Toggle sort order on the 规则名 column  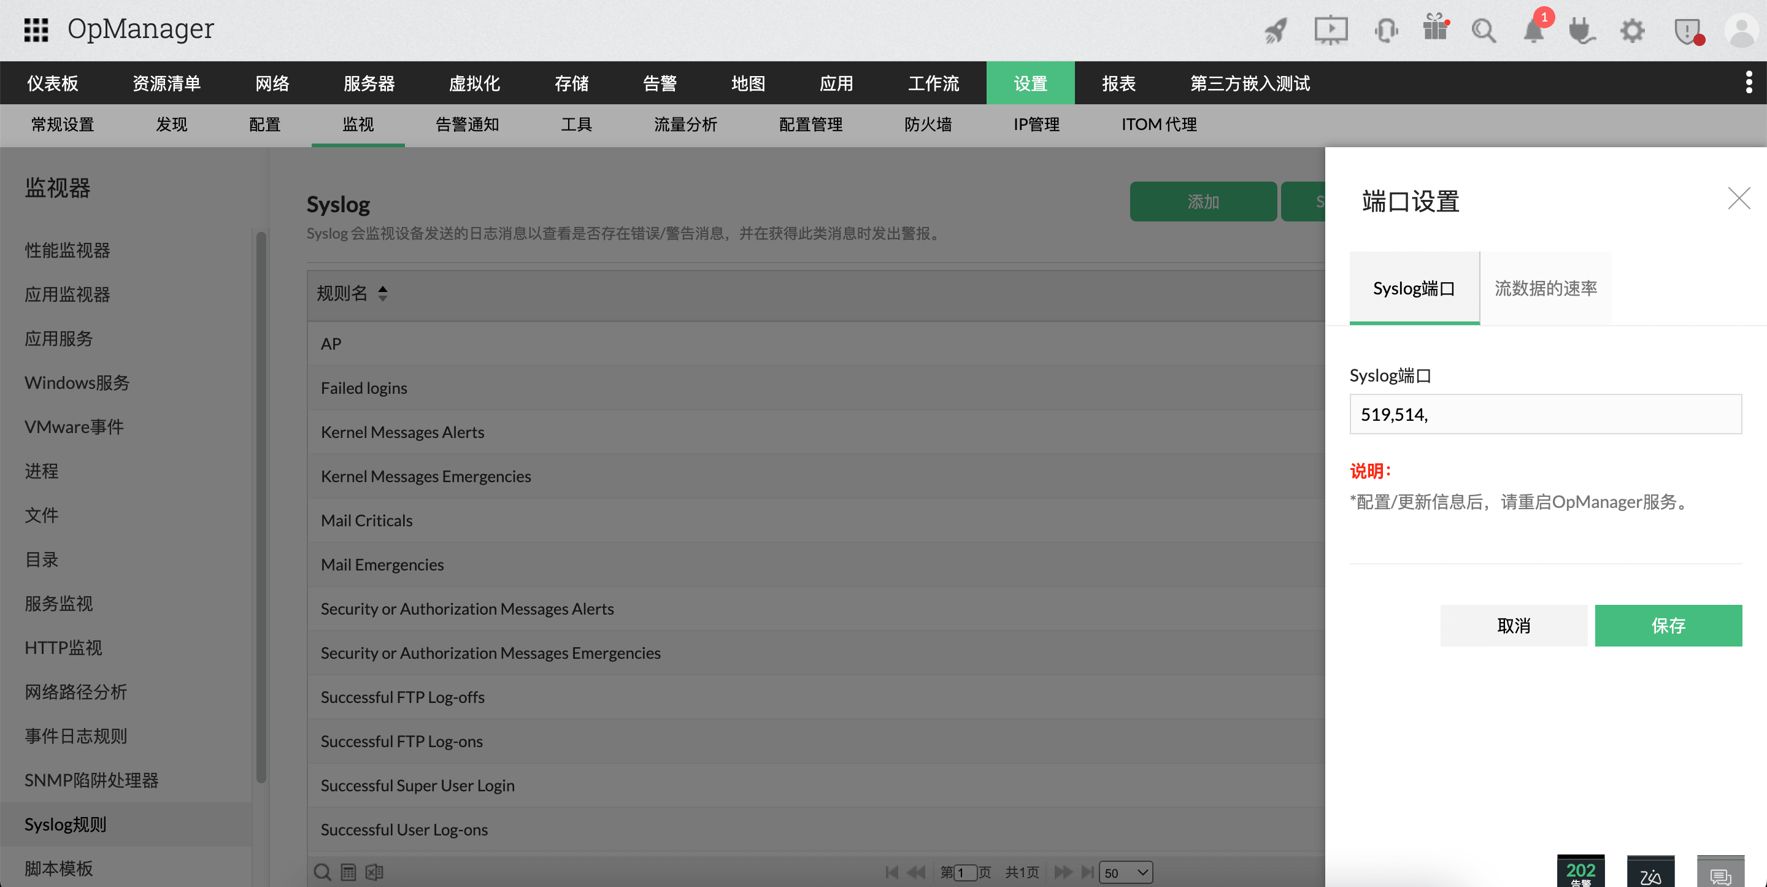pos(382,293)
